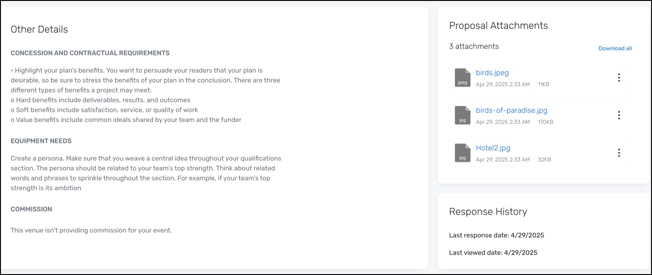Click the Response History heading
This screenshot has height=275, width=652.
point(488,212)
